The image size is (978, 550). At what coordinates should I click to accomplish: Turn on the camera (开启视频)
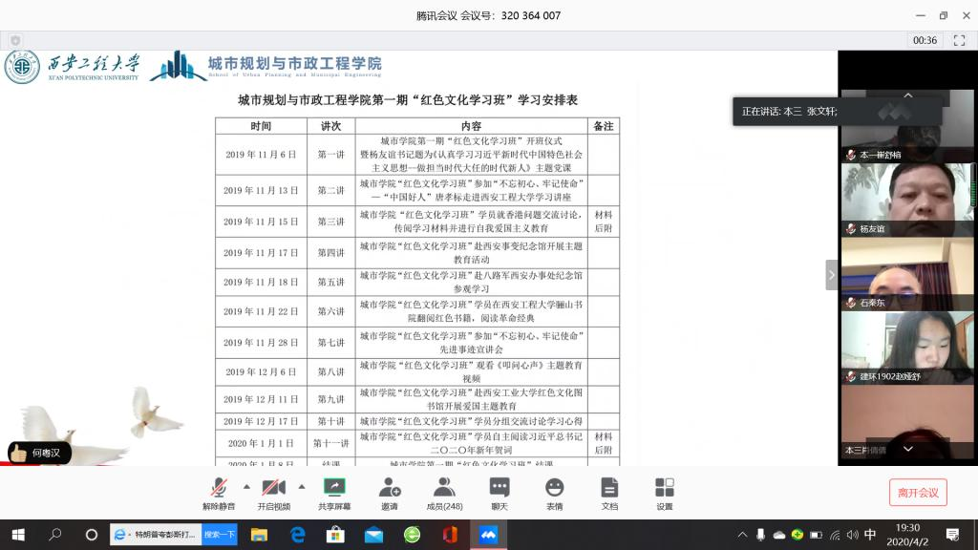click(x=273, y=488)
